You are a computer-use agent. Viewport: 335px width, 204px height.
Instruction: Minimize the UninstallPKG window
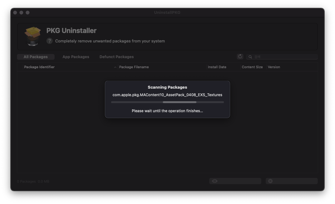point(21,12)
